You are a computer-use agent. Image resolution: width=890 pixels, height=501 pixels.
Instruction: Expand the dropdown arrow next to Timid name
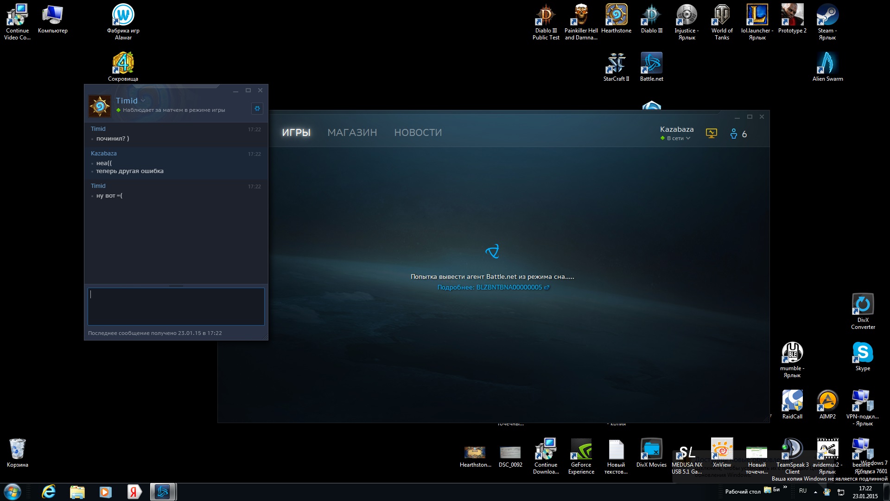[143, 101]
